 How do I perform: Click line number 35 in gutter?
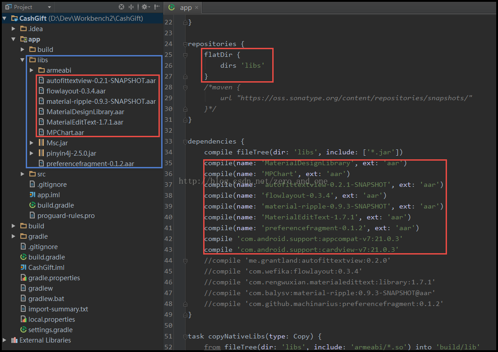[x=168, y=163]
